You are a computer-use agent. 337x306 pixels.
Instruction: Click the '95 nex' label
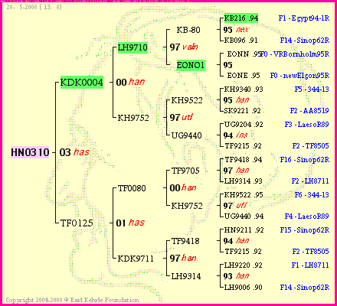point(236,30)
